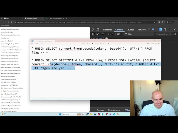
Task: Open the Elements tab in DevTools
Action: (108, 30)
